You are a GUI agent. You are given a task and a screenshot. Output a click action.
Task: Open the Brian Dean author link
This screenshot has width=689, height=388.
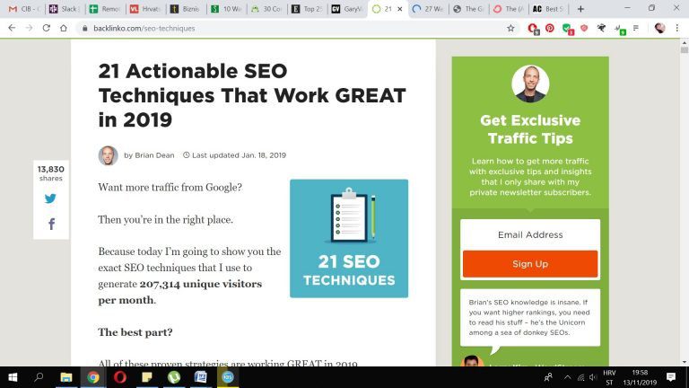(x=154, y=155)
